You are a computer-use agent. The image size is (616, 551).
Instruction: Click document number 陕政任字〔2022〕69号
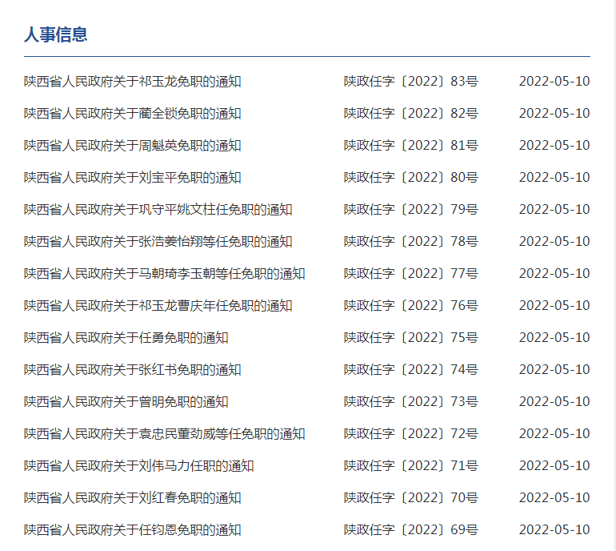click(410, 530)
